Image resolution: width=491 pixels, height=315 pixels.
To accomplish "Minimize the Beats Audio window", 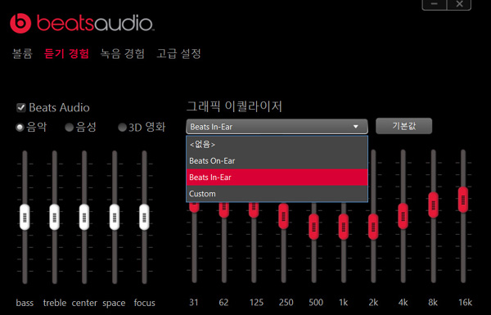I will tap(435, 4).
